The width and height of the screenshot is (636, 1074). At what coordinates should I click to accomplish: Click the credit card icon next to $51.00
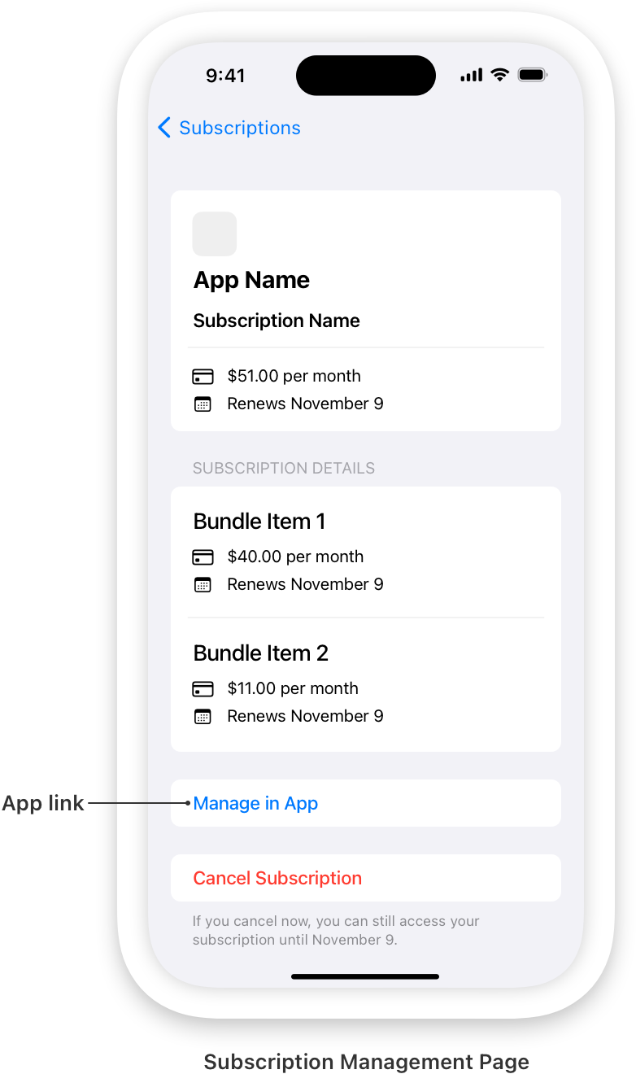point(203,376)
